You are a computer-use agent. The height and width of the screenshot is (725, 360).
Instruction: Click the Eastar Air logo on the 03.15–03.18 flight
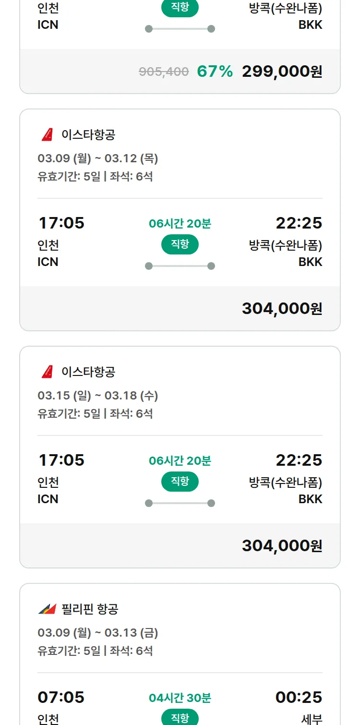click(47, 372)
